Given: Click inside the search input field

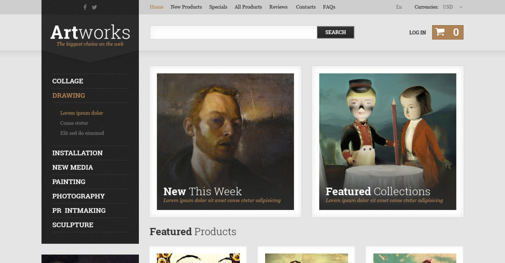Looking at the screenshot, I should 233,32.
